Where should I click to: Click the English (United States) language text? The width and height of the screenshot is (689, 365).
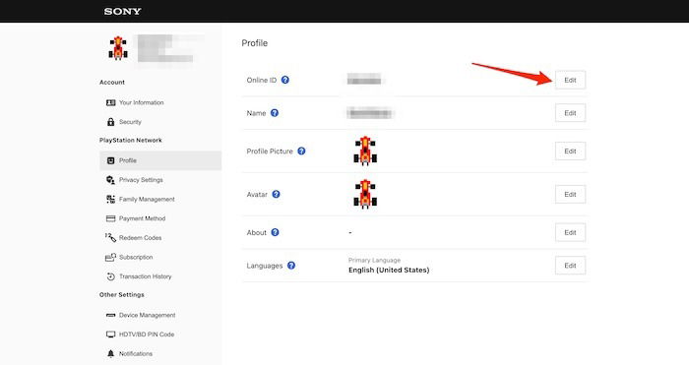(389, 271)
